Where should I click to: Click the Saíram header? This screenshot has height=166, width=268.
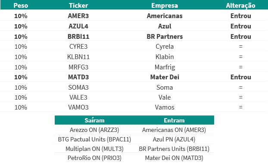click(94, 120)
